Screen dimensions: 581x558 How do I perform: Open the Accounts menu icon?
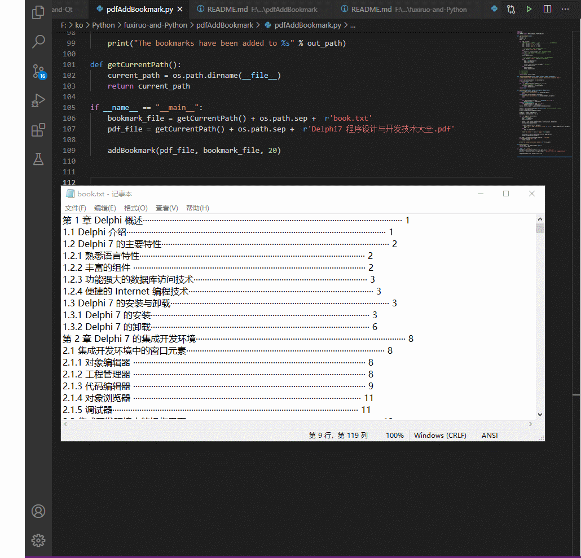click(x=38, y=511)
